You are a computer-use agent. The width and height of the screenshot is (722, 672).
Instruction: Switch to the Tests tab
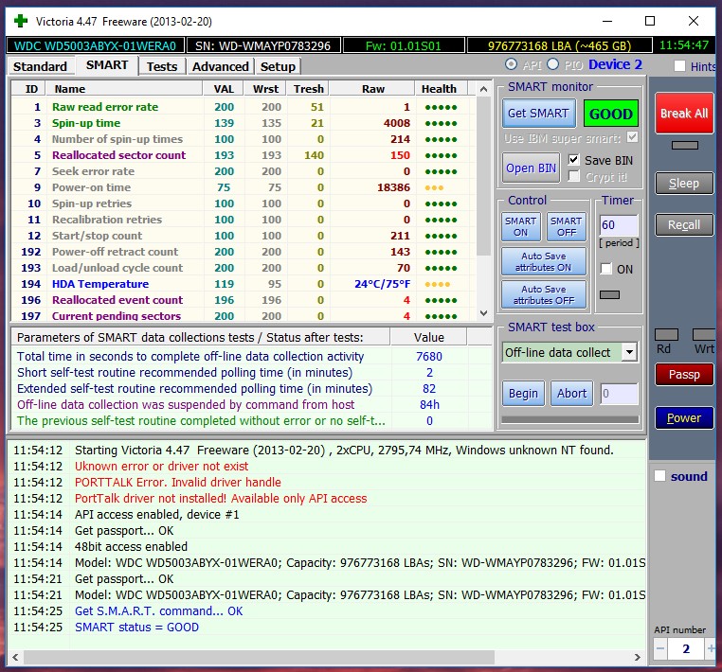coord(162,66)
